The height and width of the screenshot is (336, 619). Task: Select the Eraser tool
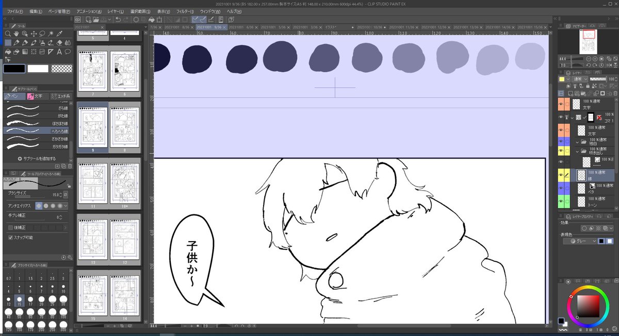point(59,42)
